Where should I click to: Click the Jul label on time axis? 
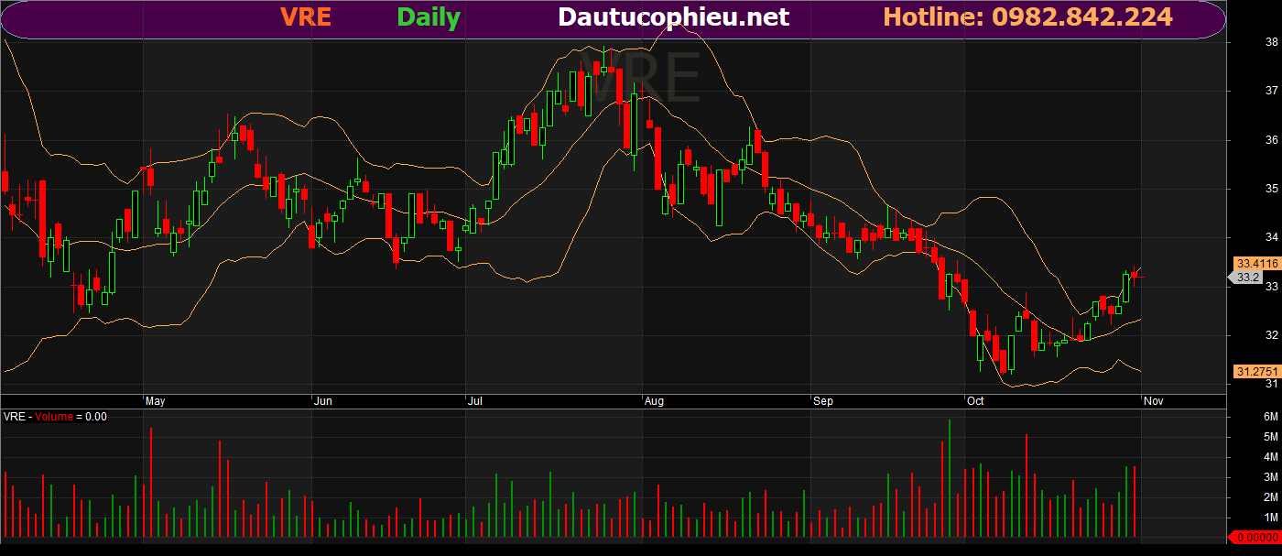[474, 401]
